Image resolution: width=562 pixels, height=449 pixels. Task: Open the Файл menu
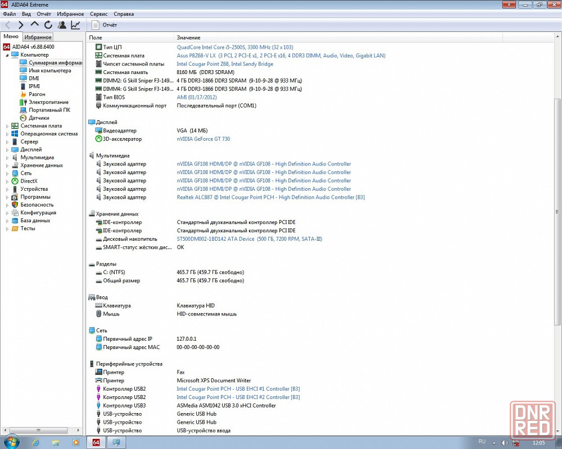(10, 14)
